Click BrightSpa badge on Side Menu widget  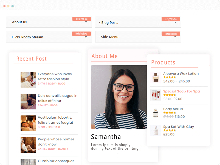171,34
